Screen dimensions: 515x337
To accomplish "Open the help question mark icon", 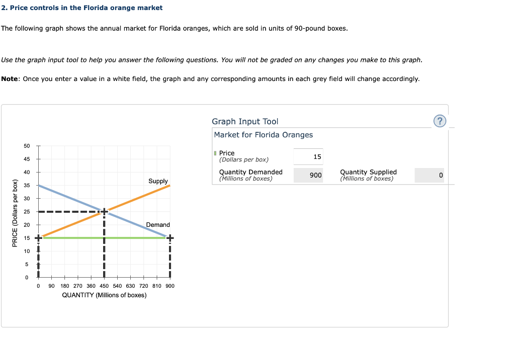I will click(x=440, y=121).
